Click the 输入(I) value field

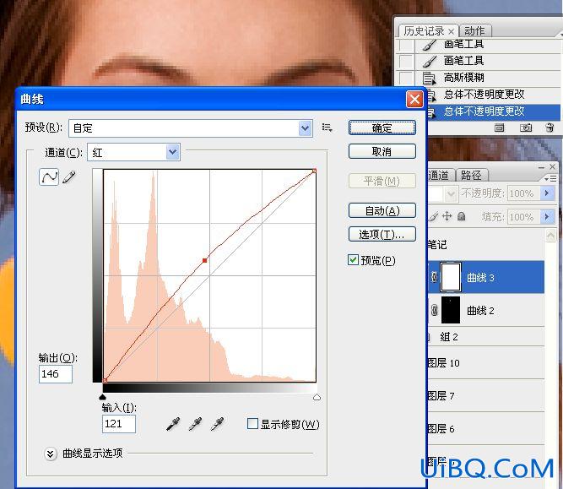(118, 424)
